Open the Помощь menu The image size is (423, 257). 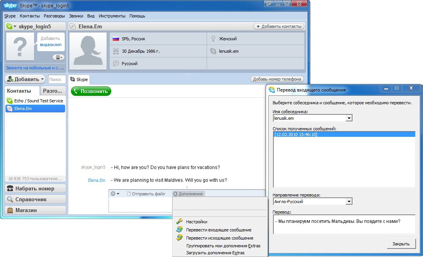tap(137, 16)
